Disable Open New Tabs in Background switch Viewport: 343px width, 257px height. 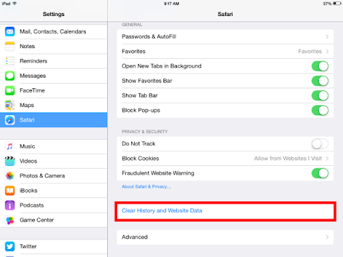(320, 66)
